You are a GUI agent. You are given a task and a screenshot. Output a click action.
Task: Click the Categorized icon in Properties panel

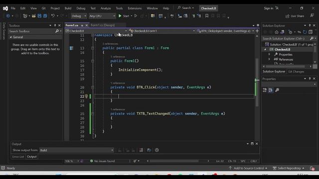point(265,90)
